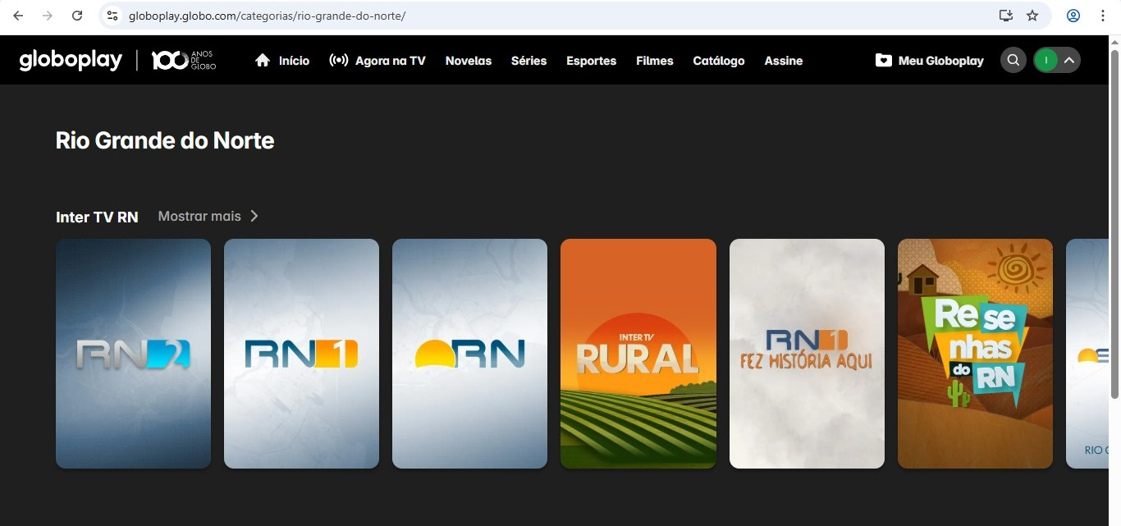Click the browser back arrow
Viewport: 1121px width, 526px height.
[x=18, y=16]
